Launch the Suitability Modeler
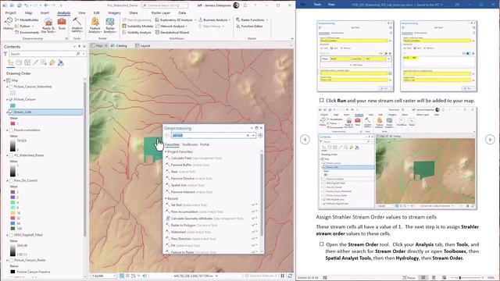Screen dimensions: 500x281 tap(137, 26)
